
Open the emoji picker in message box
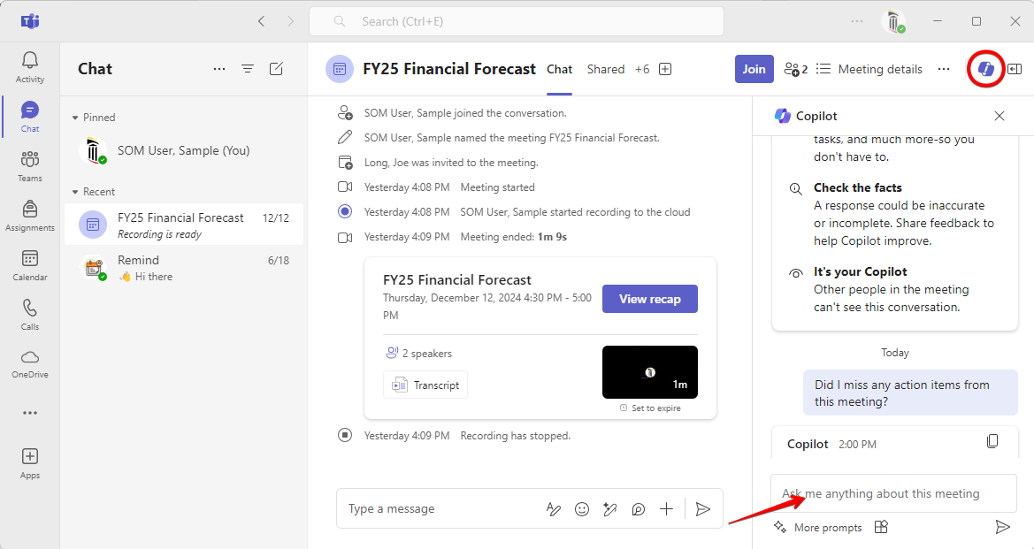point(582,509)
